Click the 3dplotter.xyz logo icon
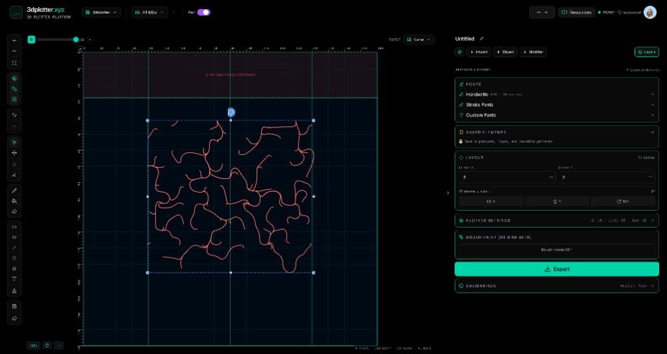The width and height of the screenshot is (667, 354). [16, 12]
